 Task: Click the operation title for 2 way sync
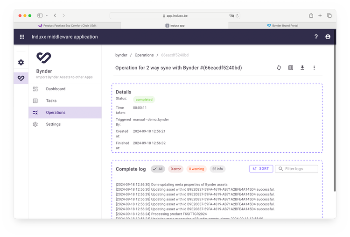click(x=179, y=68)
